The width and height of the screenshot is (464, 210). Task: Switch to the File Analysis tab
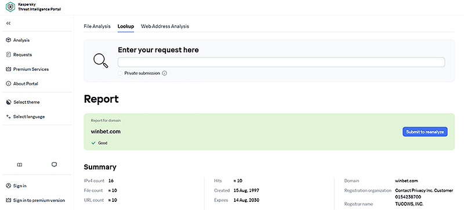coord(97,26)
